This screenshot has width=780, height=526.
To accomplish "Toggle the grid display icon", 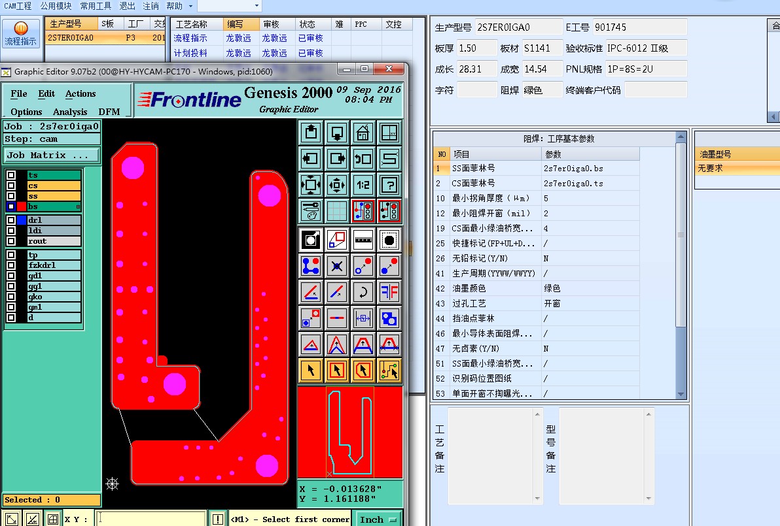I will (x=337, y=211).
